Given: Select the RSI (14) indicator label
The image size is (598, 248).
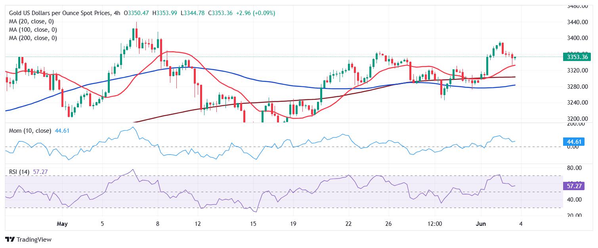Looking at the screenshot, I should pyautogui.click(x=20, y=172).
